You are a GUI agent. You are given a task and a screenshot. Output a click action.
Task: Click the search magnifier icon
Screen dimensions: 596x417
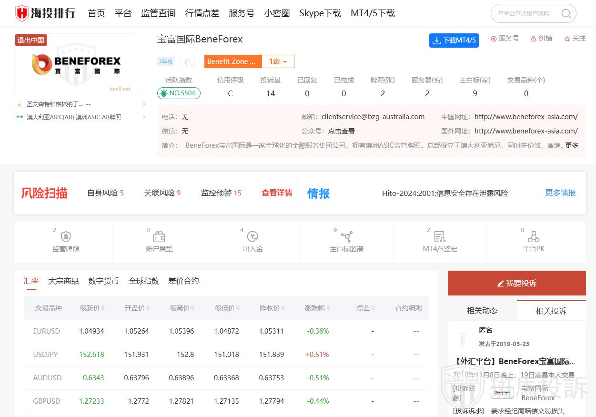[x=566, y=14]
